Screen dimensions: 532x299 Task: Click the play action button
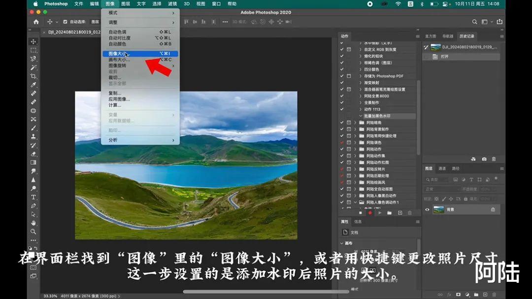pos(380,212)
